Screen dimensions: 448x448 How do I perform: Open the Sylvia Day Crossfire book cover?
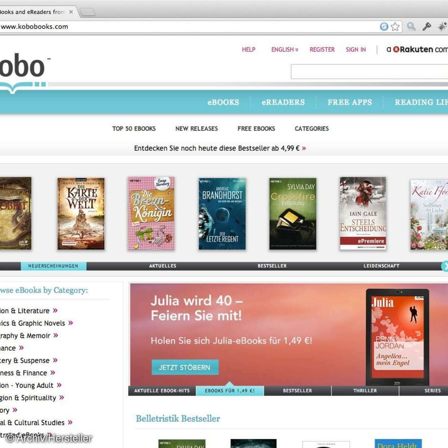pyautogui.click(x=293, y=214)
